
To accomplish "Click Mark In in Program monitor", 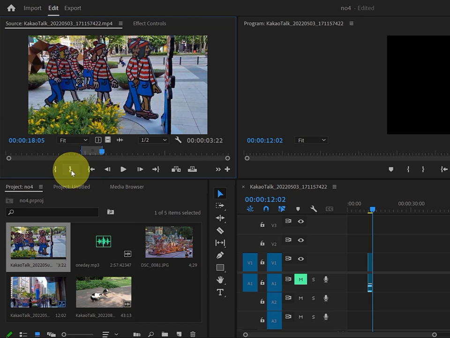I will (408, 169).
